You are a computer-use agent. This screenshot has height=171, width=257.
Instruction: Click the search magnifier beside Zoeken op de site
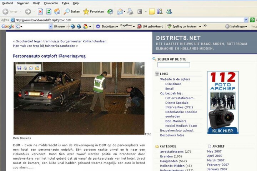[x=154, y=59]
